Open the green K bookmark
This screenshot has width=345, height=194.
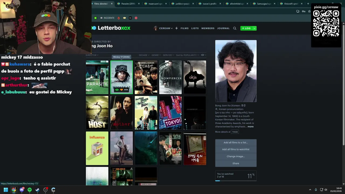(95, 18)
